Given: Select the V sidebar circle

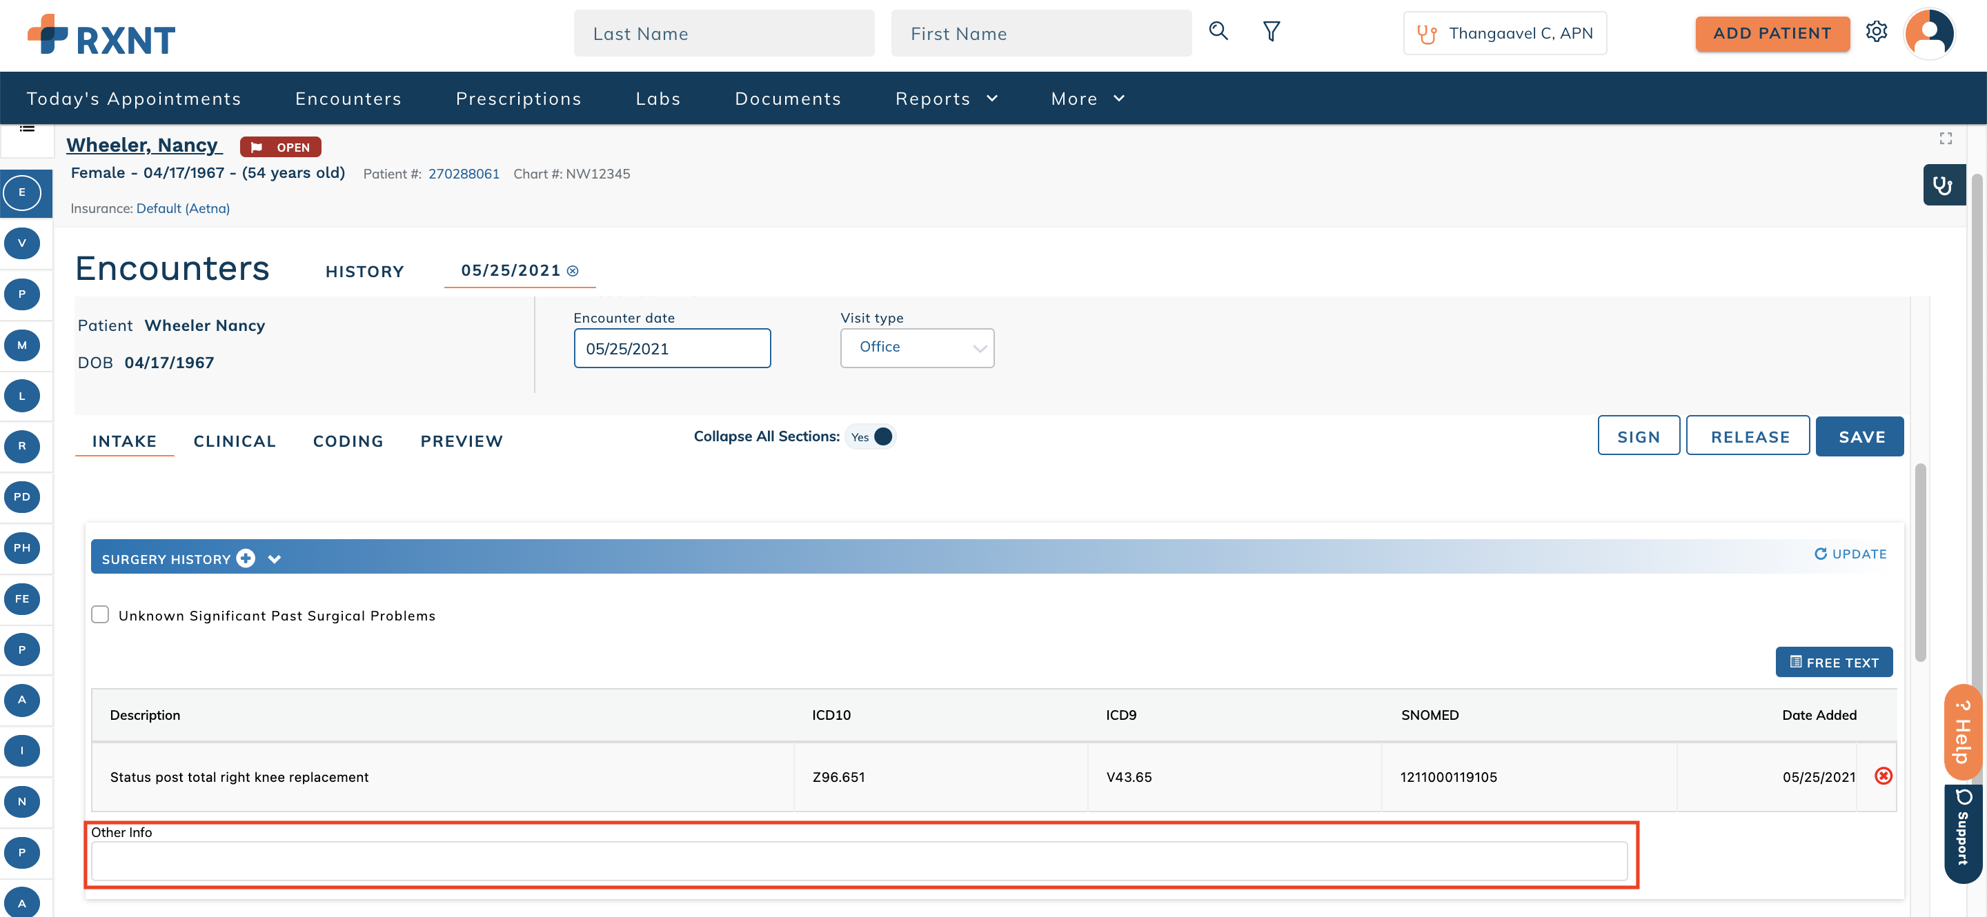Looking at the screenshot, I should tap(21, 243).
